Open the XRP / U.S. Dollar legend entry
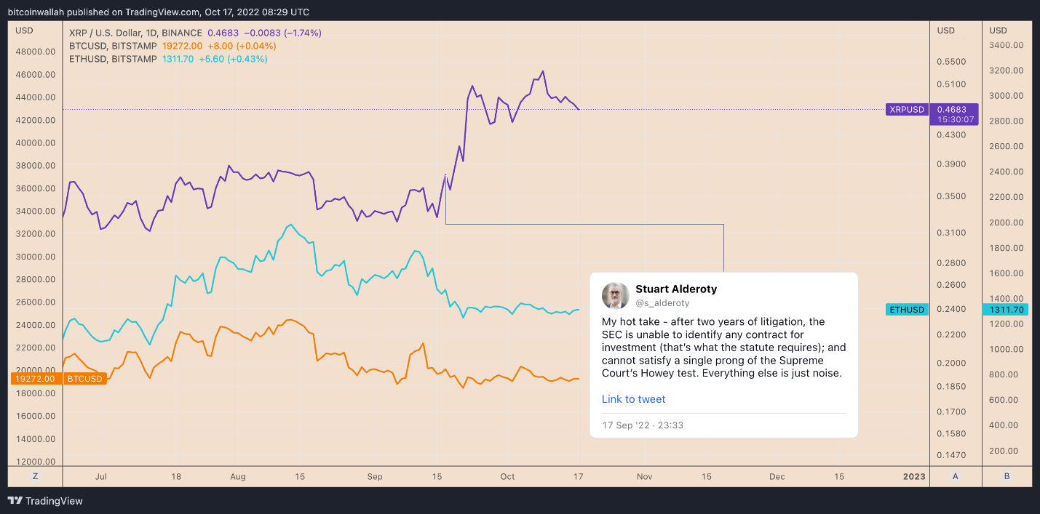1040x514 pixels. click(x=136, y=33)
